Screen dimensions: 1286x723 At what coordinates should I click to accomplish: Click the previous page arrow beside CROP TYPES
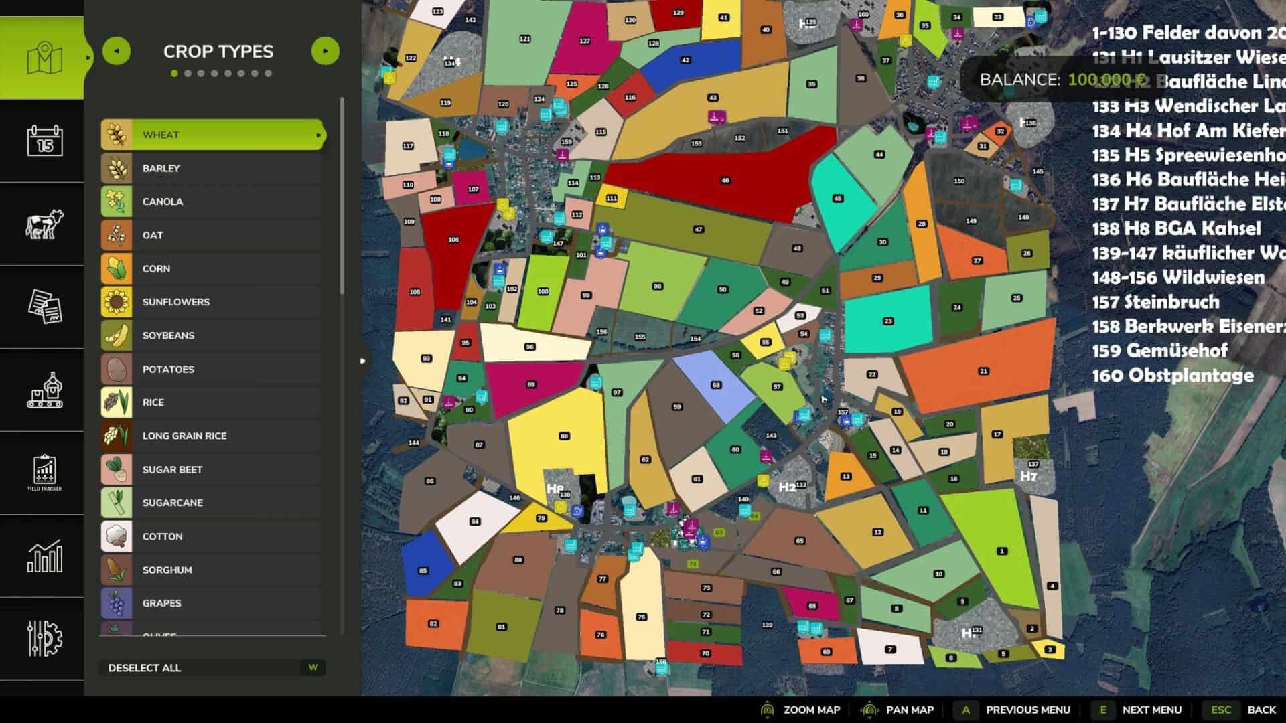click(117, 50)
